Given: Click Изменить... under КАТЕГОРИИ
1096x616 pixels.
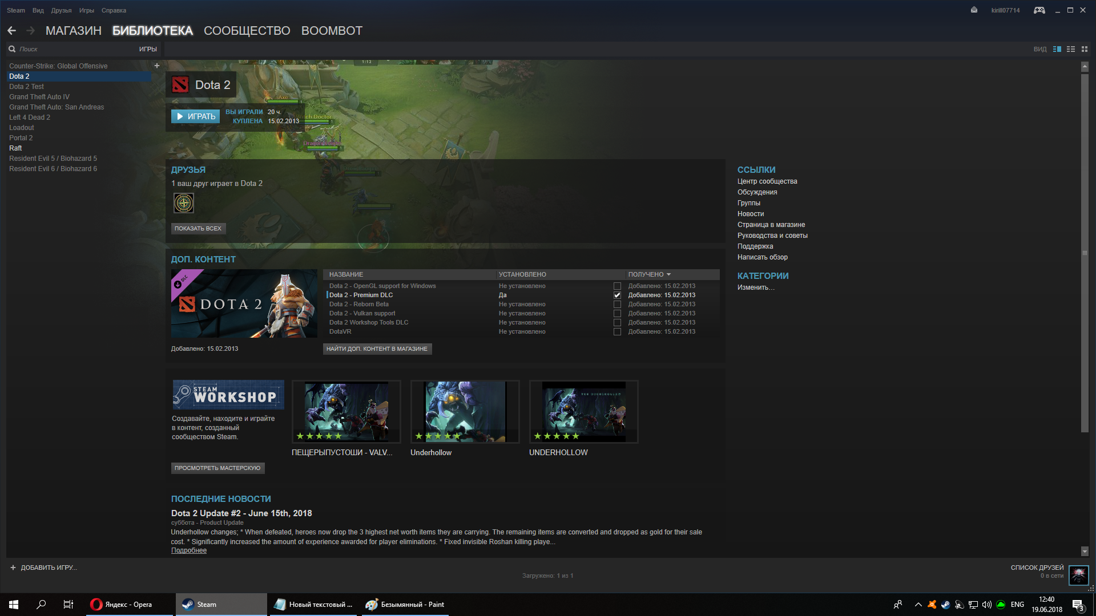Looking at the screenshot, I should pos(756,287).
